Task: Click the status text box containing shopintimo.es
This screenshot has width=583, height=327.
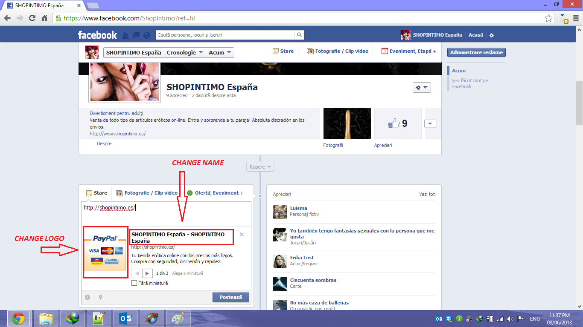Action: pos(166,213)
